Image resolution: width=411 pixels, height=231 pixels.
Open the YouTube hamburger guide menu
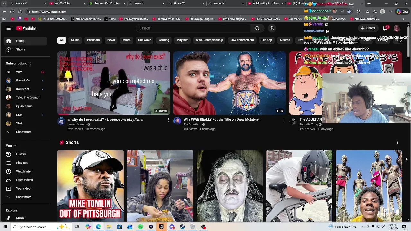point(9,28)
